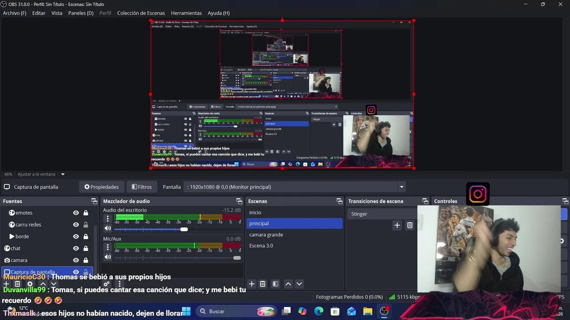570x320 pixels.
Task: Unlock the chat source with its padlock
Action: pos(85,248)
